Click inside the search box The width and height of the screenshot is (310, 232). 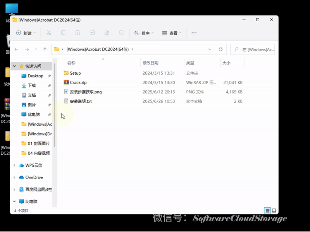(252, 49)
